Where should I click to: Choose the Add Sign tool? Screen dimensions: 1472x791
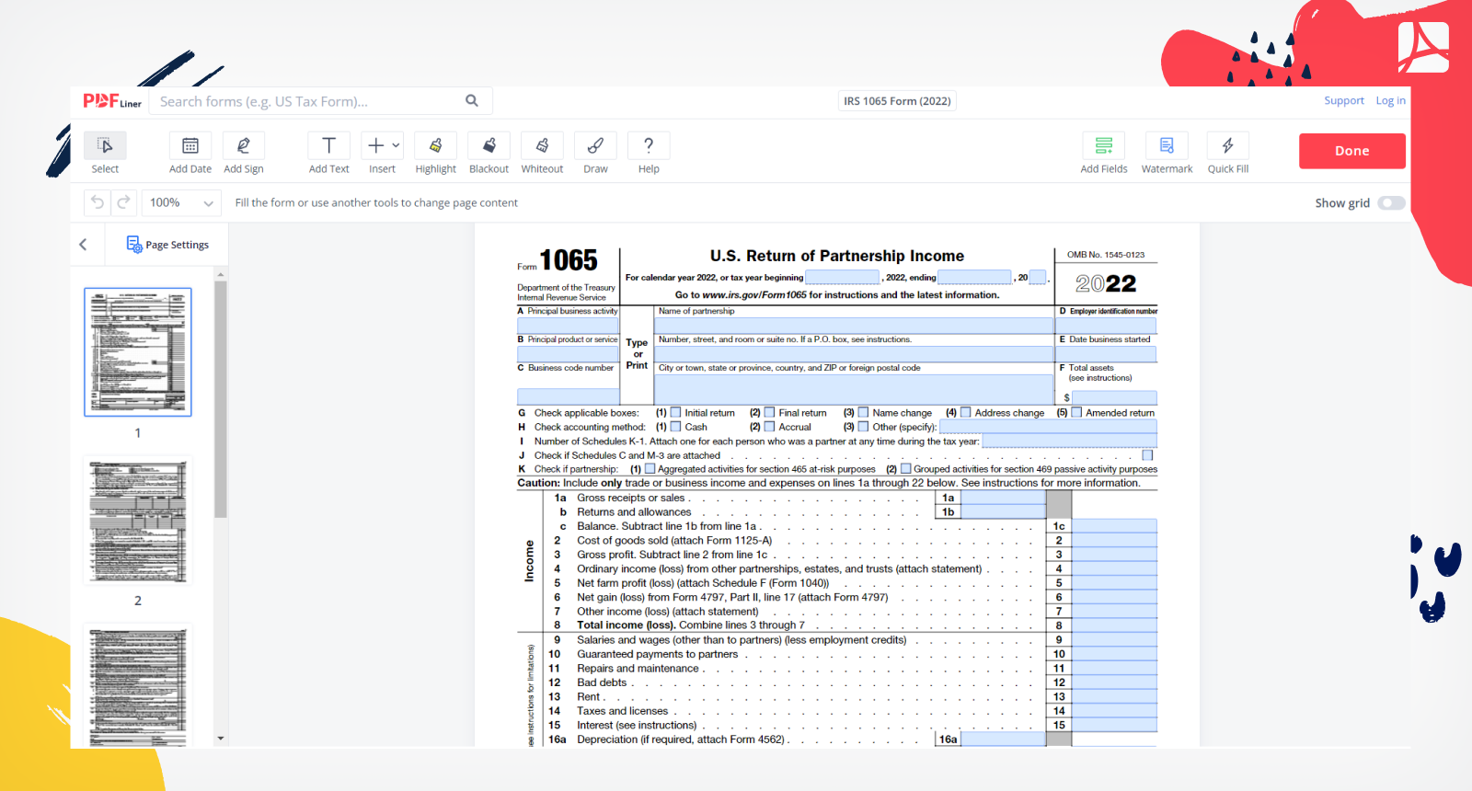coord(244,145)
